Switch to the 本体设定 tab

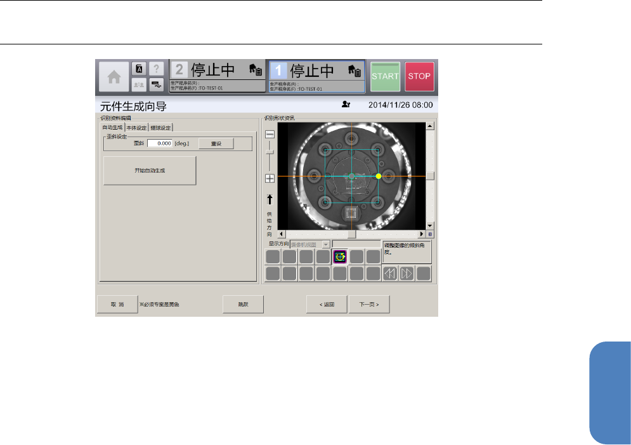(136, 128)
